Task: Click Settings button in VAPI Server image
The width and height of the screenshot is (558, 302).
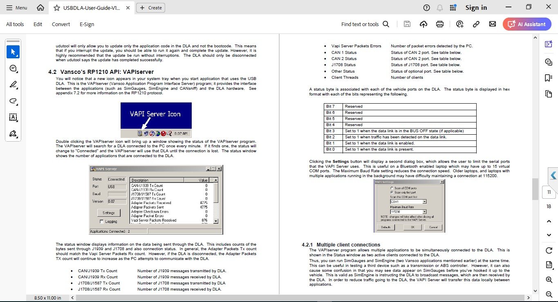Action: coord(109,213)
